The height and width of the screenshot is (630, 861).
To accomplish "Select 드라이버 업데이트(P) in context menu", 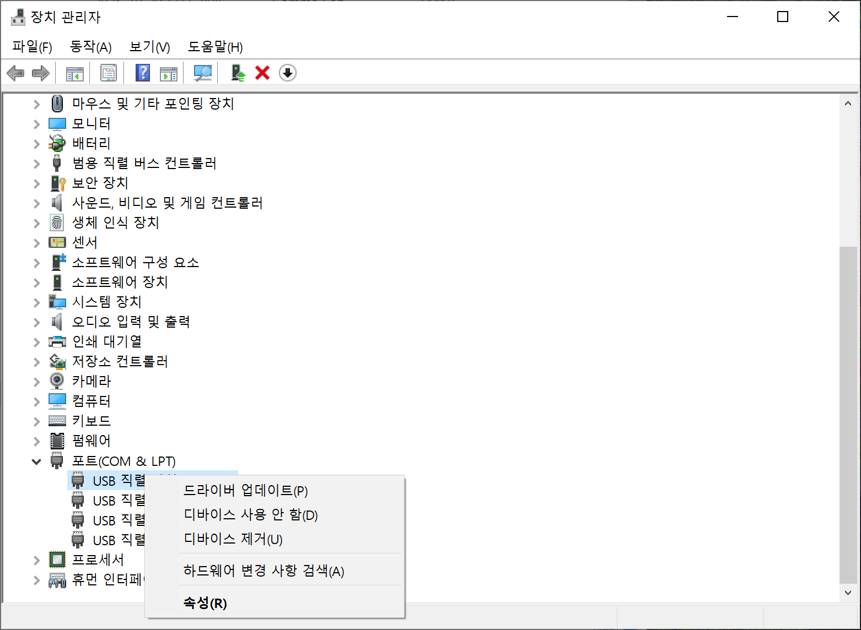I will [x=245, y=490].
